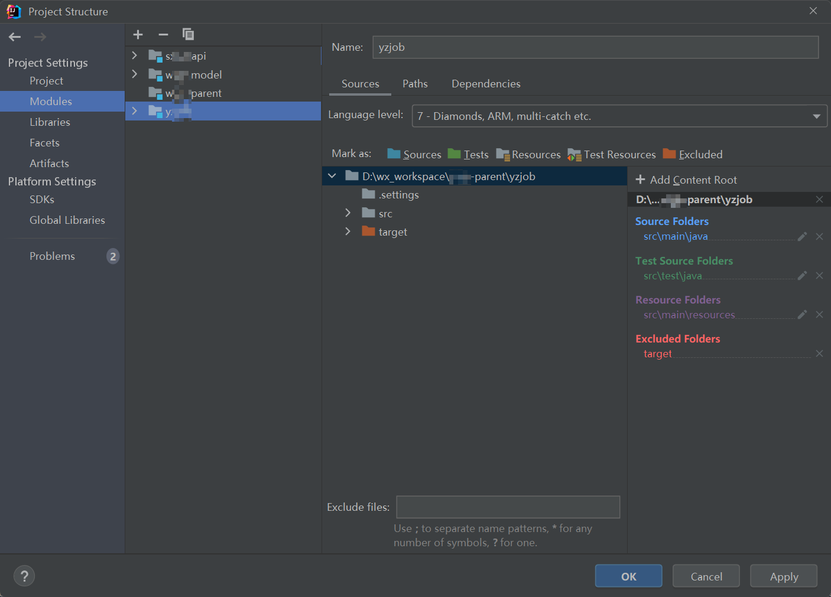Expand the target folder in tree

click(348, 231)
